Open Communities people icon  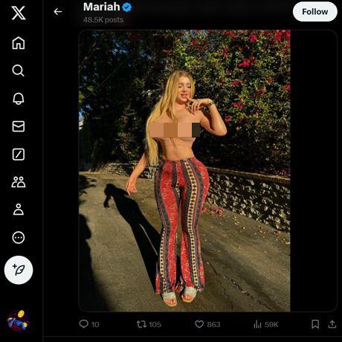(x=19, y=182)
